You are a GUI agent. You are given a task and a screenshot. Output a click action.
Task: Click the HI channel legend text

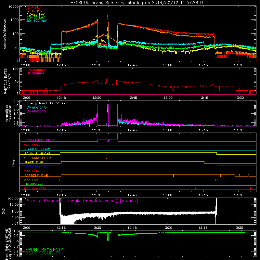tap(35, 73)
